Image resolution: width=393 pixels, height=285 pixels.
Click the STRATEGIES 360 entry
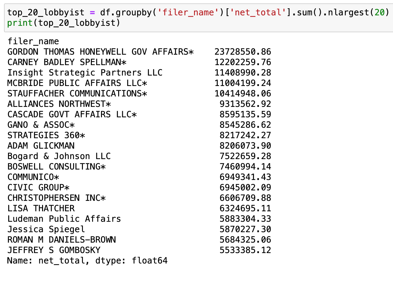[x=46, y=135]
